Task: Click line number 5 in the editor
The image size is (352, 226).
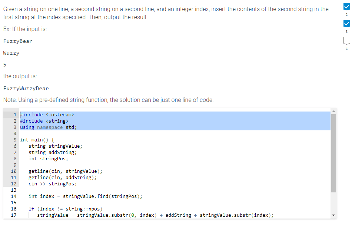Action: 15,140
